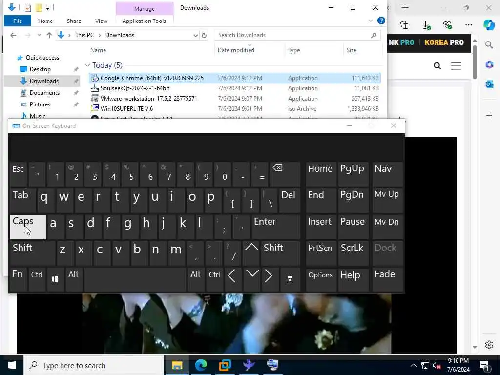Viewport: 500px width, 375px height.
Task: Click the Manage contextual tab
Action: 145,9
